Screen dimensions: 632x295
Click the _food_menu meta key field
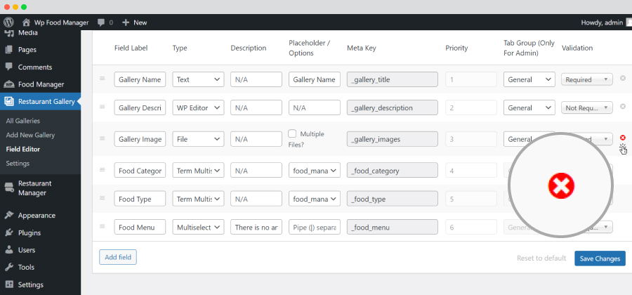pyautogui.click(x=392, y=227)
